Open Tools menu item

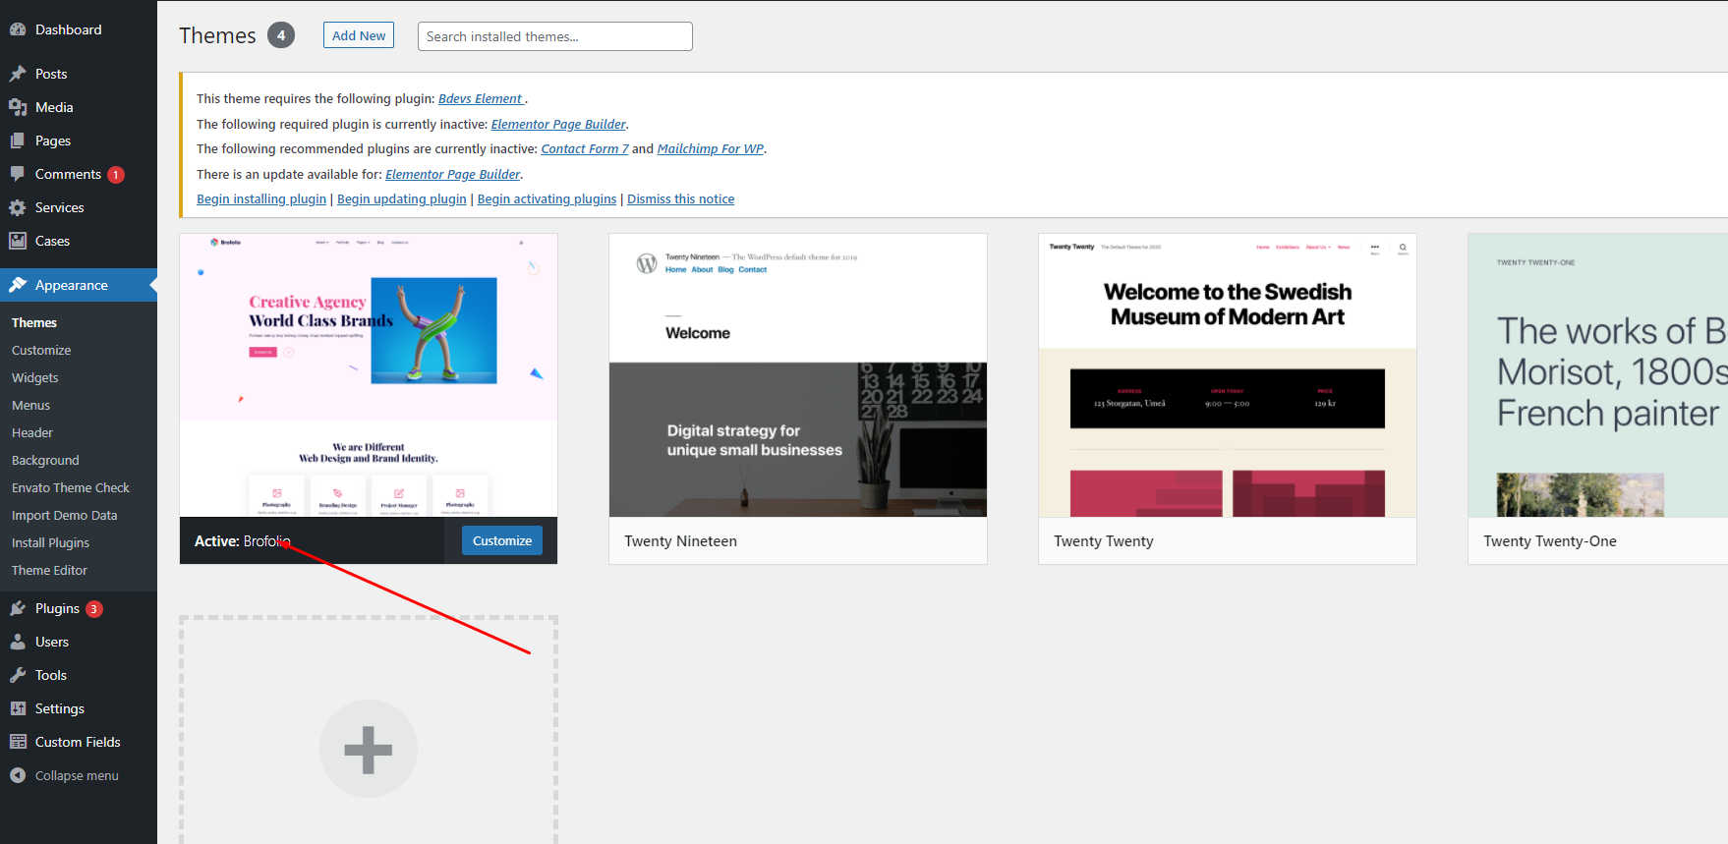coord(79,675)
